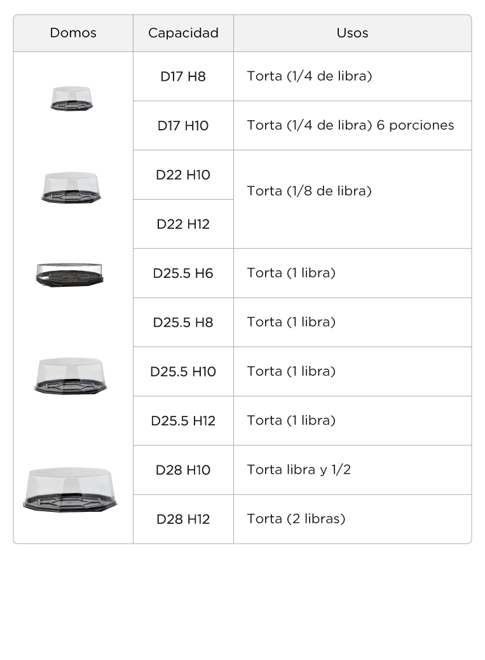Click the Torta libra y 1/2 text

299,470
